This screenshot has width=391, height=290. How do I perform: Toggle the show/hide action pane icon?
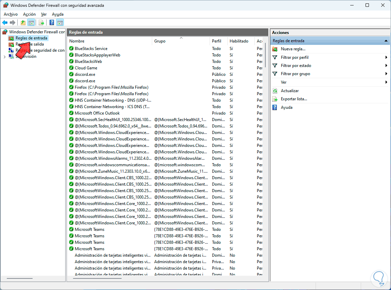pyautogui.click(x=60, y=23)
